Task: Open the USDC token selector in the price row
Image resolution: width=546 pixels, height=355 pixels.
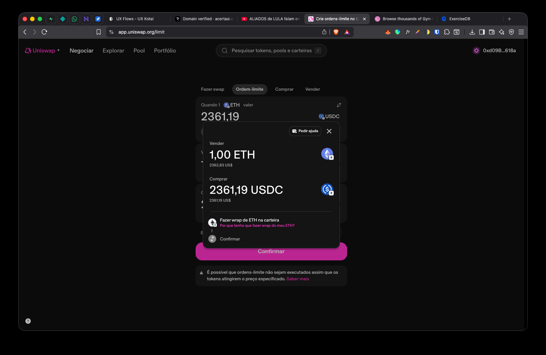Action: click(x=329, y=116)
